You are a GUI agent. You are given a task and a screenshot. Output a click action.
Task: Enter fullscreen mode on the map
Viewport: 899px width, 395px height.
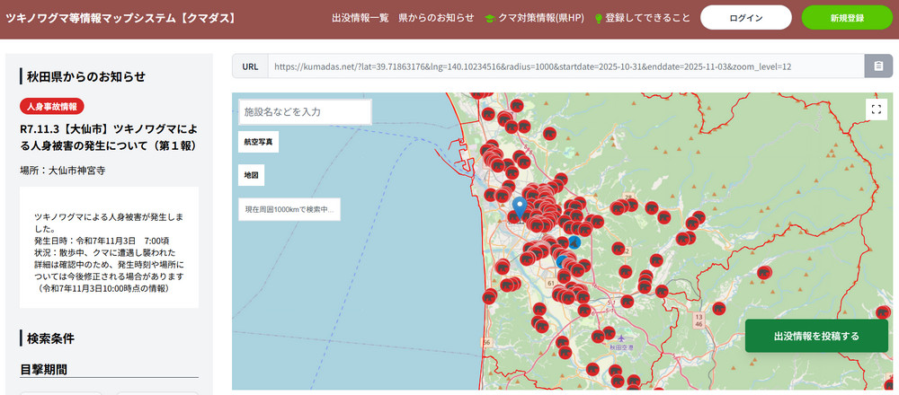[877, 109]
